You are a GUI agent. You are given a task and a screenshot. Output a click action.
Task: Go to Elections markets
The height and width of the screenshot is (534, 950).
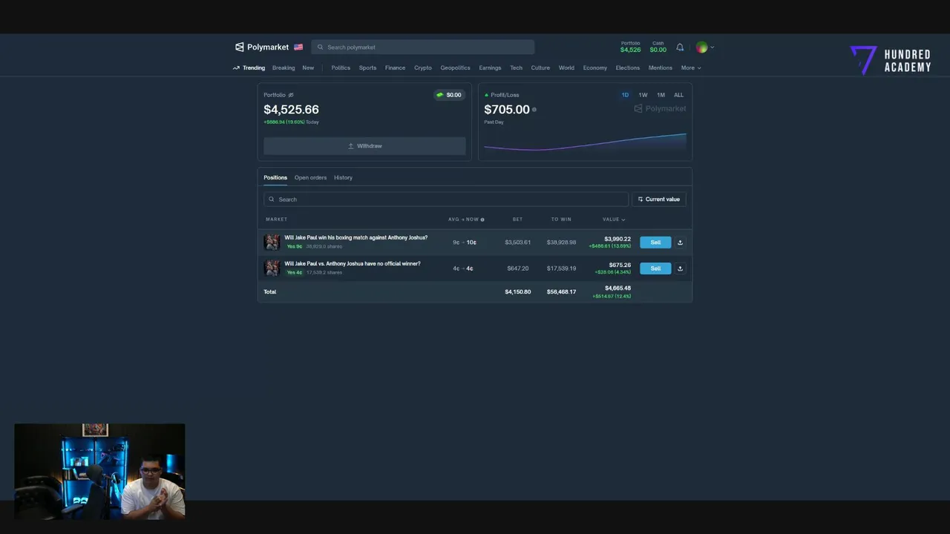[x=627, y=67]
